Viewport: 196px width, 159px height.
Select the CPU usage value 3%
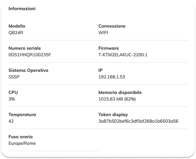[11, 99]
